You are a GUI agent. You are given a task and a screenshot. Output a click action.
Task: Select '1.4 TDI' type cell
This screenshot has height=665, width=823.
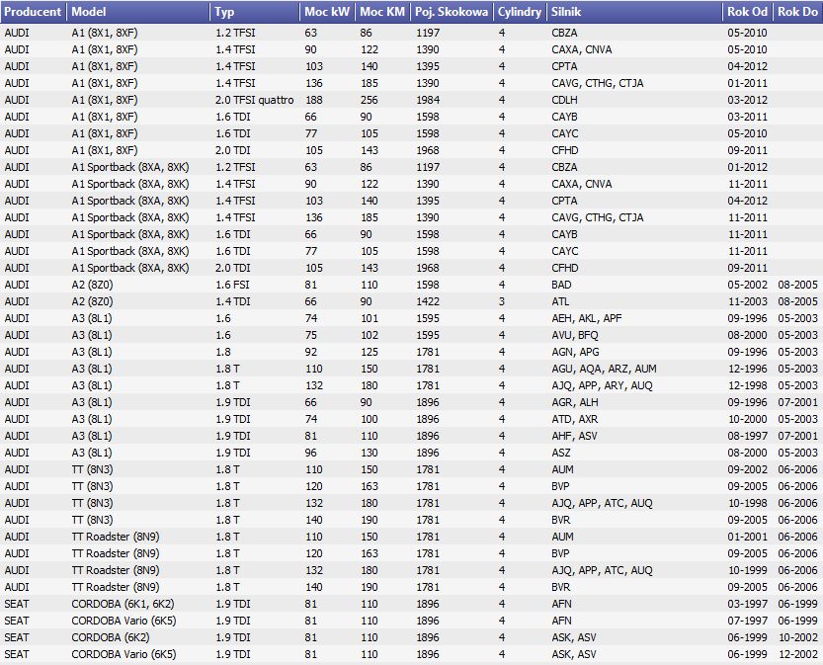232,301
